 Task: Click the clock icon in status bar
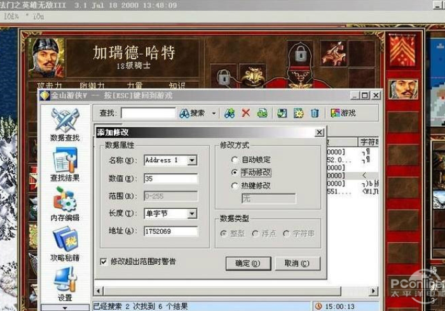coord(318,306)
